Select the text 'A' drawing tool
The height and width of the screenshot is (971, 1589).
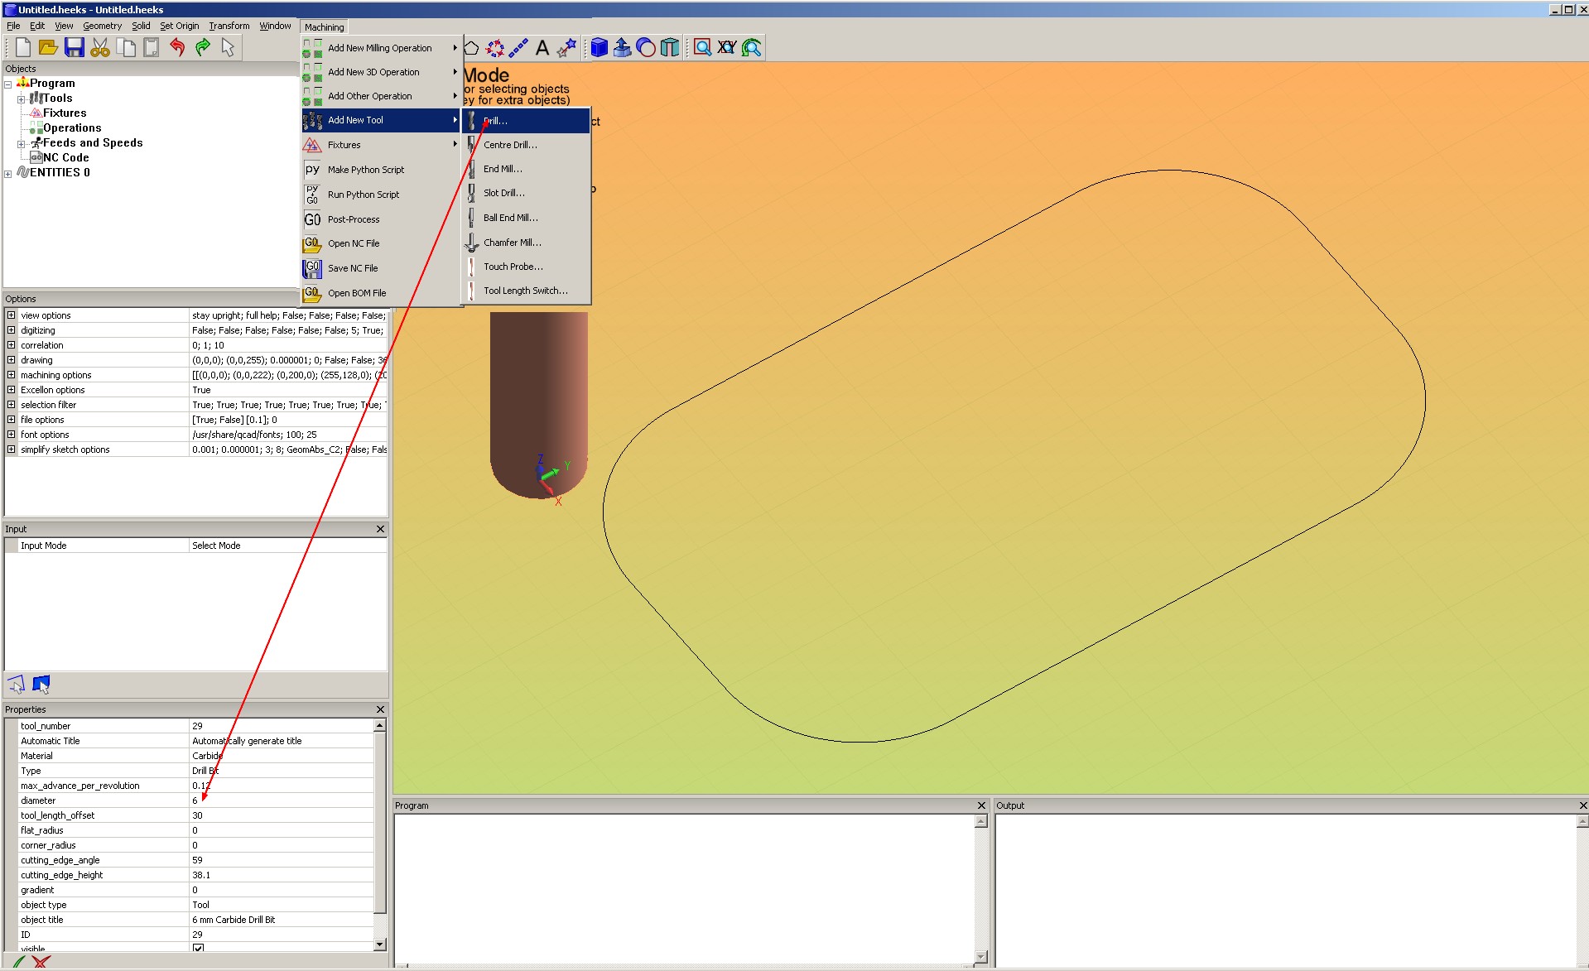(542, 48)
